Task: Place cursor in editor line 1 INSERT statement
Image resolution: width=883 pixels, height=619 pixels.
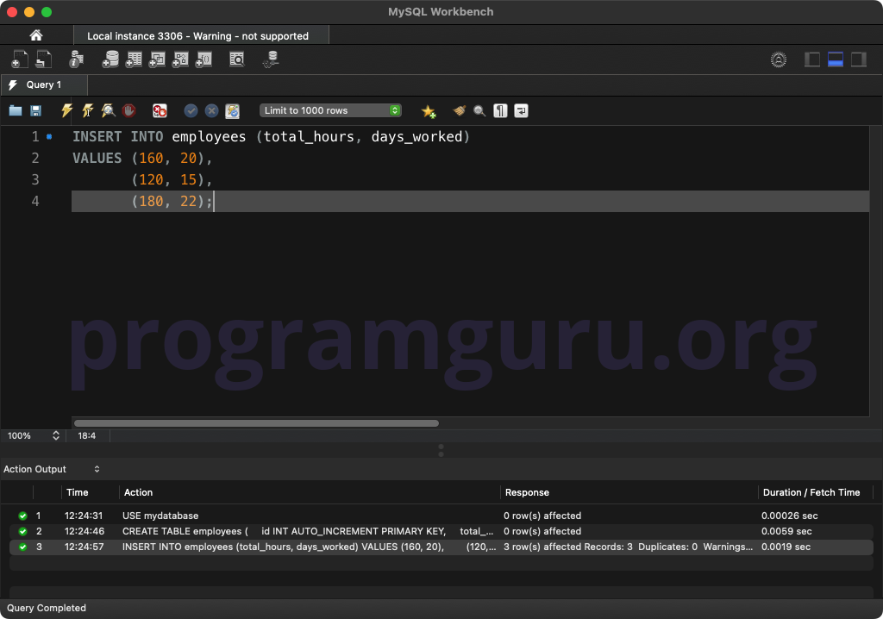Action: 271,137
